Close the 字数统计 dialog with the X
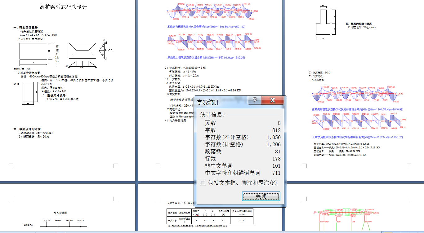 [273, 100]
